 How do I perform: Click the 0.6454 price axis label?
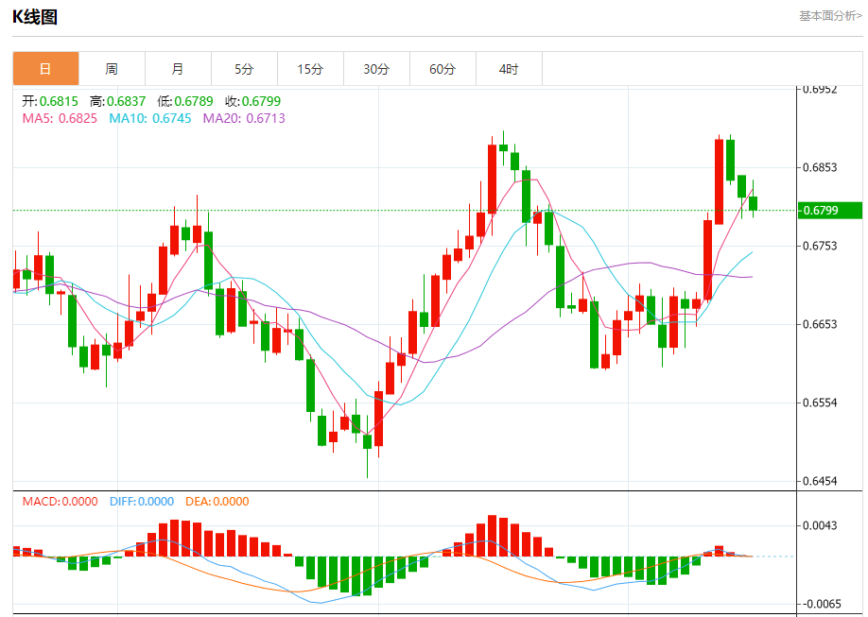click(x=821, y=481)
